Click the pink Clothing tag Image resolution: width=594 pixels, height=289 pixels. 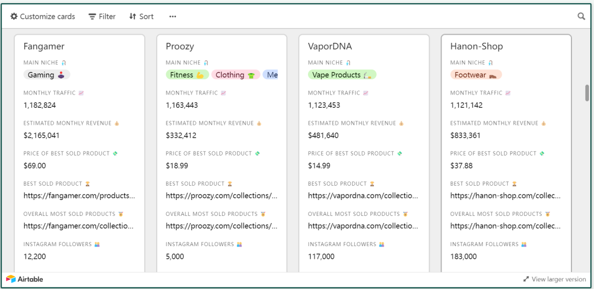pos(236,75)
